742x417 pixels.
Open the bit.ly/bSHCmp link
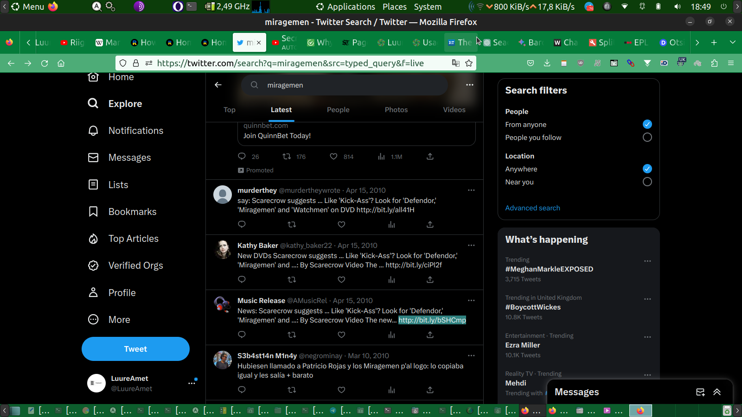tap(432, 320)
